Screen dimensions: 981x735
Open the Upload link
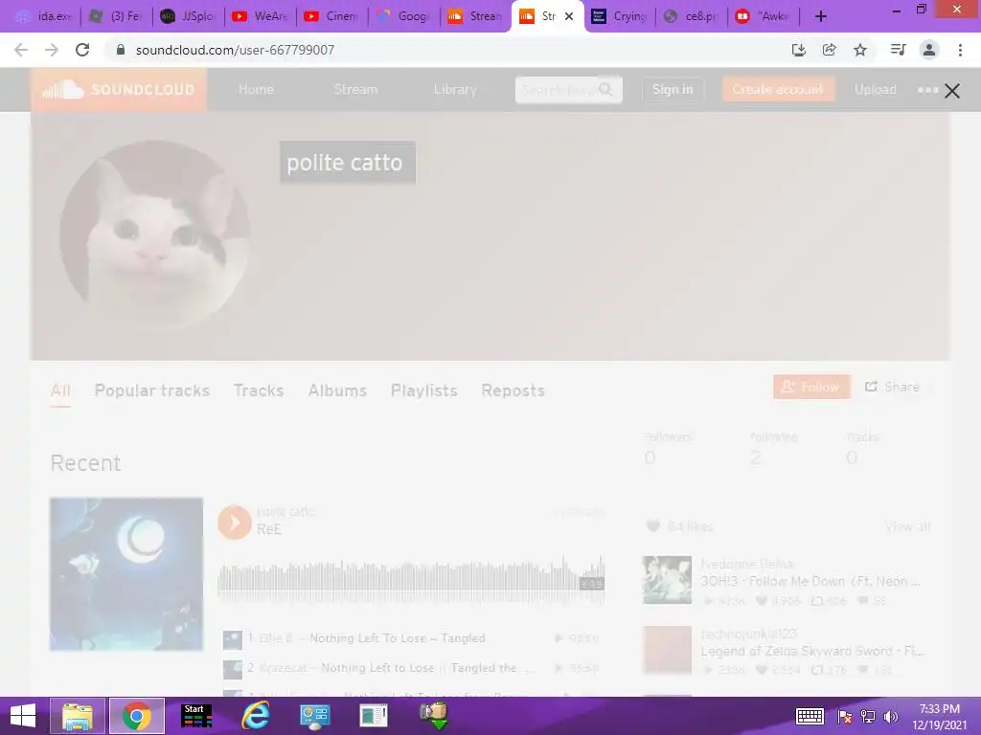tap(876, 89)
